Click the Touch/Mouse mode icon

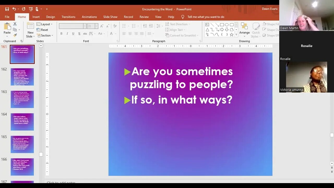point(37,9)
